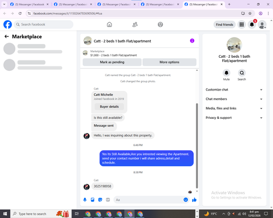
Task: Choose a GIF from the GIF icon
Action: click(x=108, y=200)
